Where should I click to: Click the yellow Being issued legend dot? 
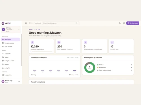pyautogui.click(x=98, y=67)
